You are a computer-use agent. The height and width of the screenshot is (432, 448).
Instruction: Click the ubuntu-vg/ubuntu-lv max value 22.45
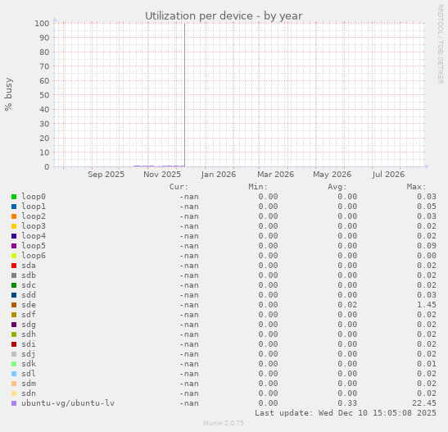[x=424, y=403]
